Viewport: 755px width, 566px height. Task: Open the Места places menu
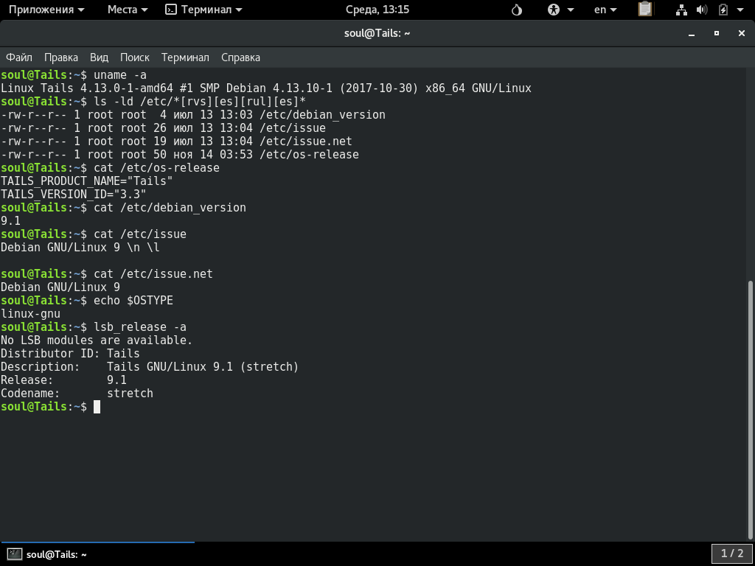click(x=128, y=10)
